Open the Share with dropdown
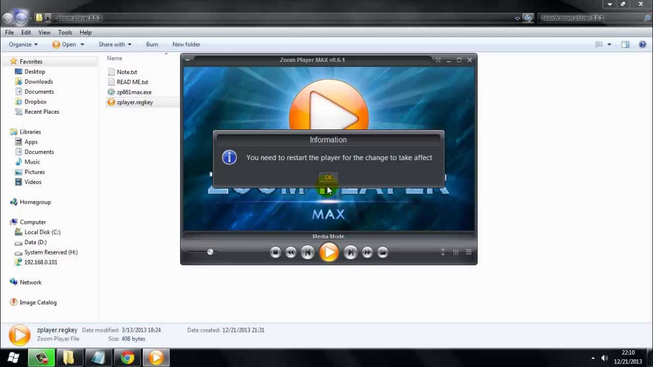 tap(115, 44)
